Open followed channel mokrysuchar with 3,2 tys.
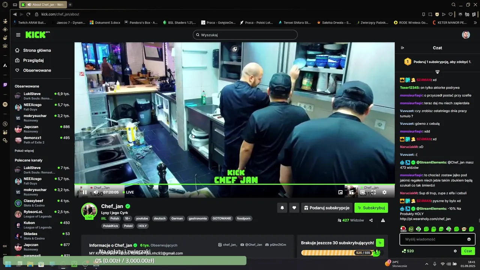 coord(42,118)
